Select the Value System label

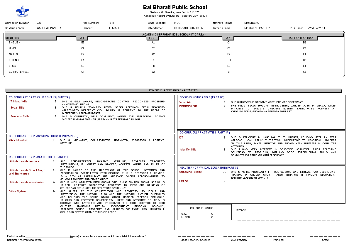pyautogui.click(x=18, y=191)
